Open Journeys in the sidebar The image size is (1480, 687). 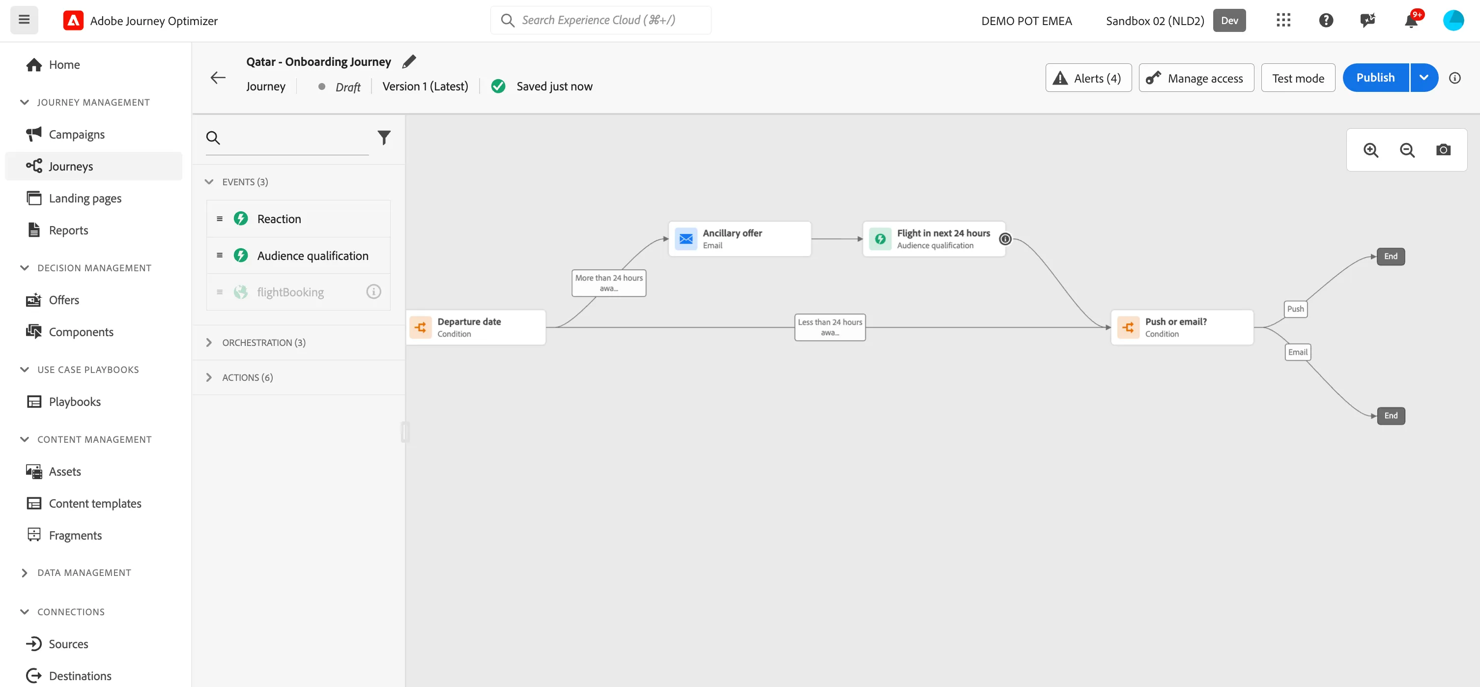(x=94, y=166)
